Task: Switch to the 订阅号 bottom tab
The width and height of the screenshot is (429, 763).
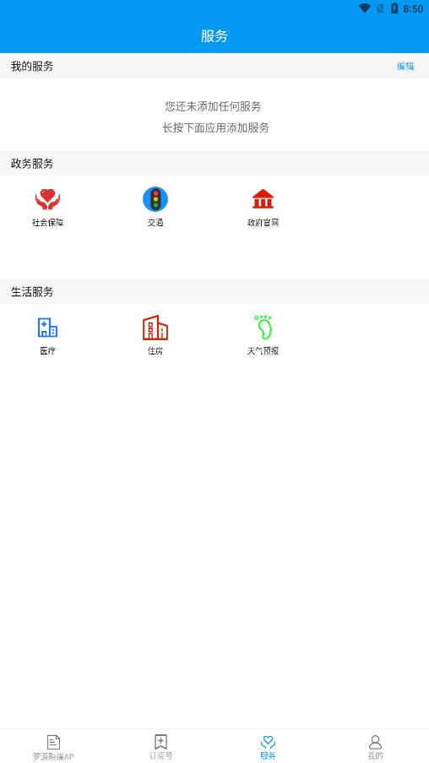Action: click(x=160, y=747)
